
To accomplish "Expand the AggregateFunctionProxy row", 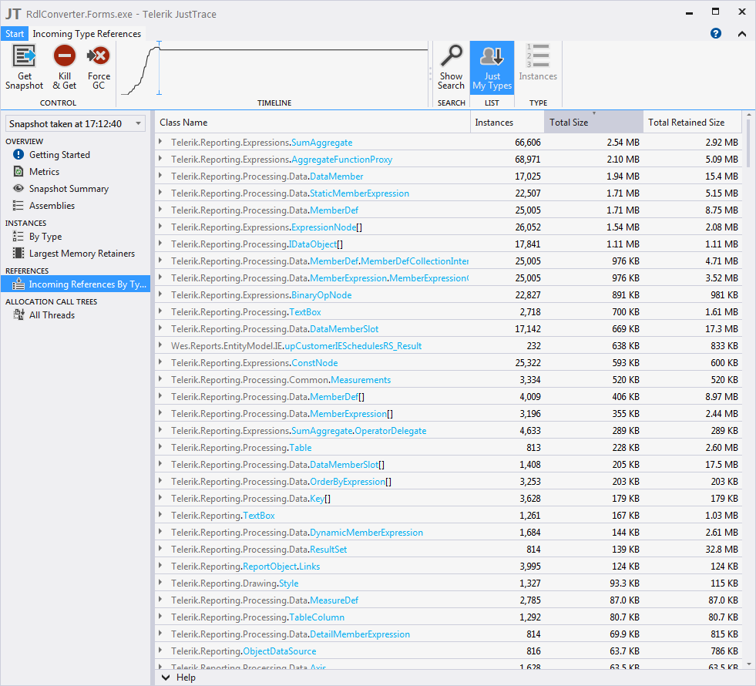I will (160, 159).
